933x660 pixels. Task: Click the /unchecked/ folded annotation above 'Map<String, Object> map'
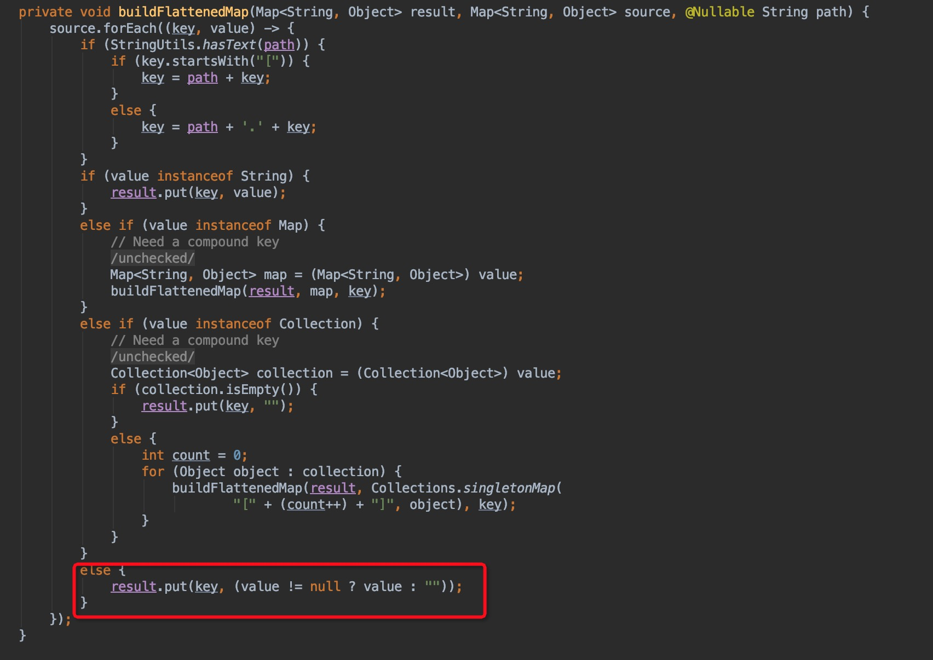coord(153,258)
